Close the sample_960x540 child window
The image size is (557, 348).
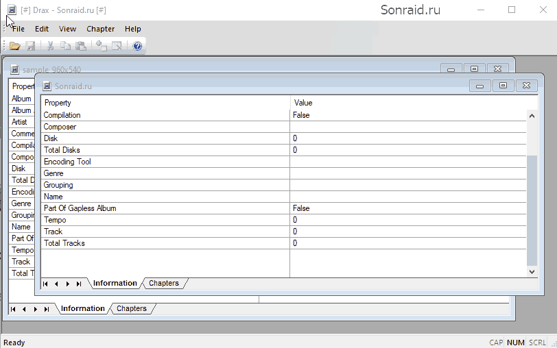click(x=498, y=69)
